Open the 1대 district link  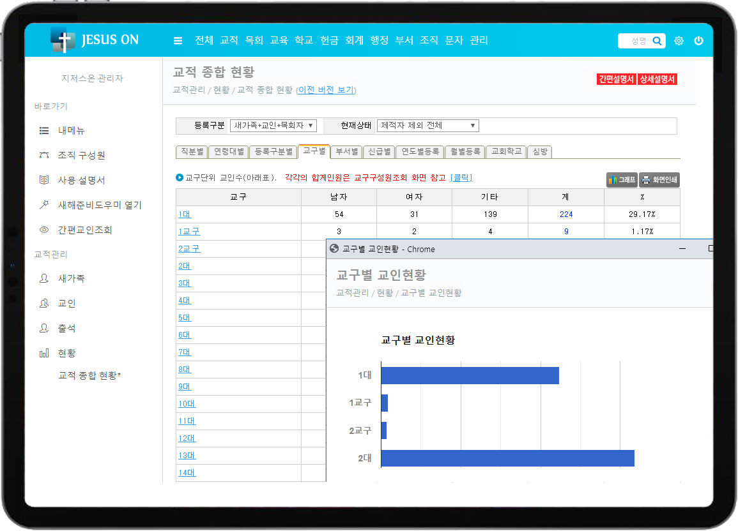[x=184, y=214]
